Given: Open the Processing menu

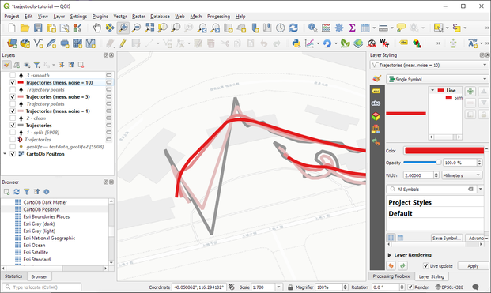Looking at the screenshot, I should point(218,17).
